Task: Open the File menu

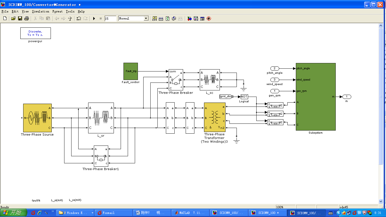Action: [5, 11]
